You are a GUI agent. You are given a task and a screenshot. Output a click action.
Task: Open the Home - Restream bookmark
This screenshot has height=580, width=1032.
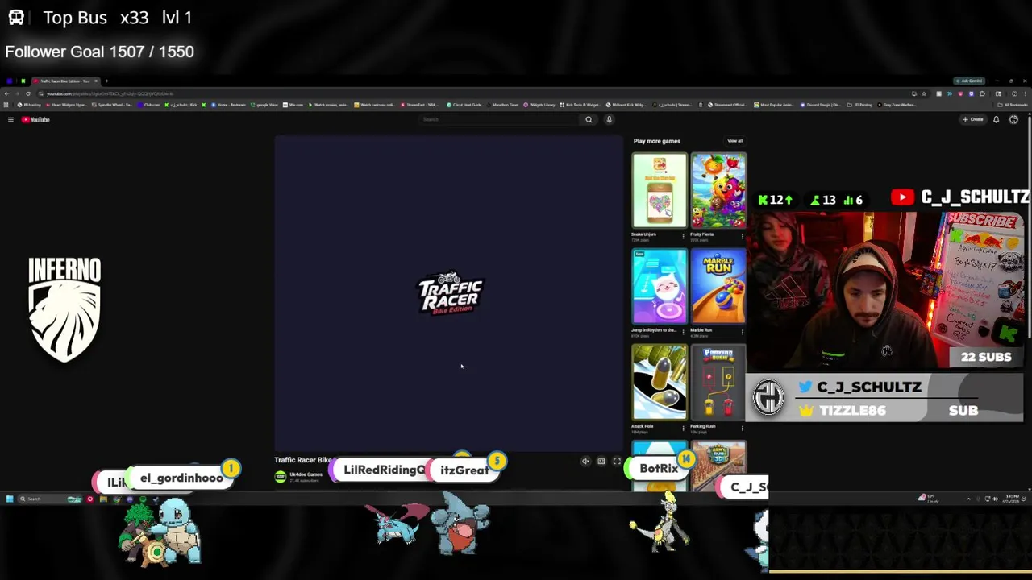click(x=228, y=105)
